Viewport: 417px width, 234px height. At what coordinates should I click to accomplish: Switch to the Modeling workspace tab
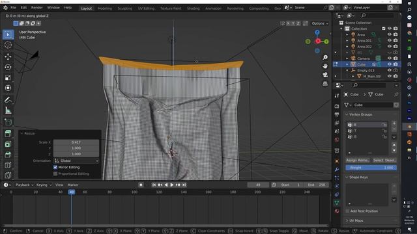coord(105,8)
